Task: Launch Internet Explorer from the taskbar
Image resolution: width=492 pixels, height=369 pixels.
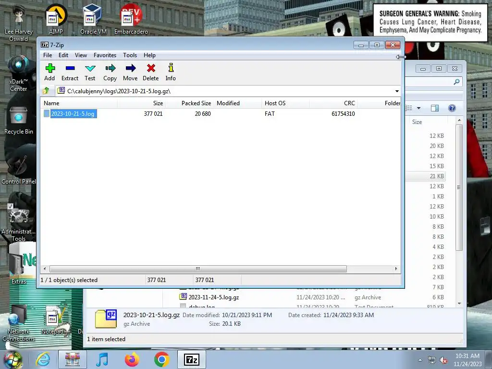Action: pyautogui.click(x=43, y=359)
